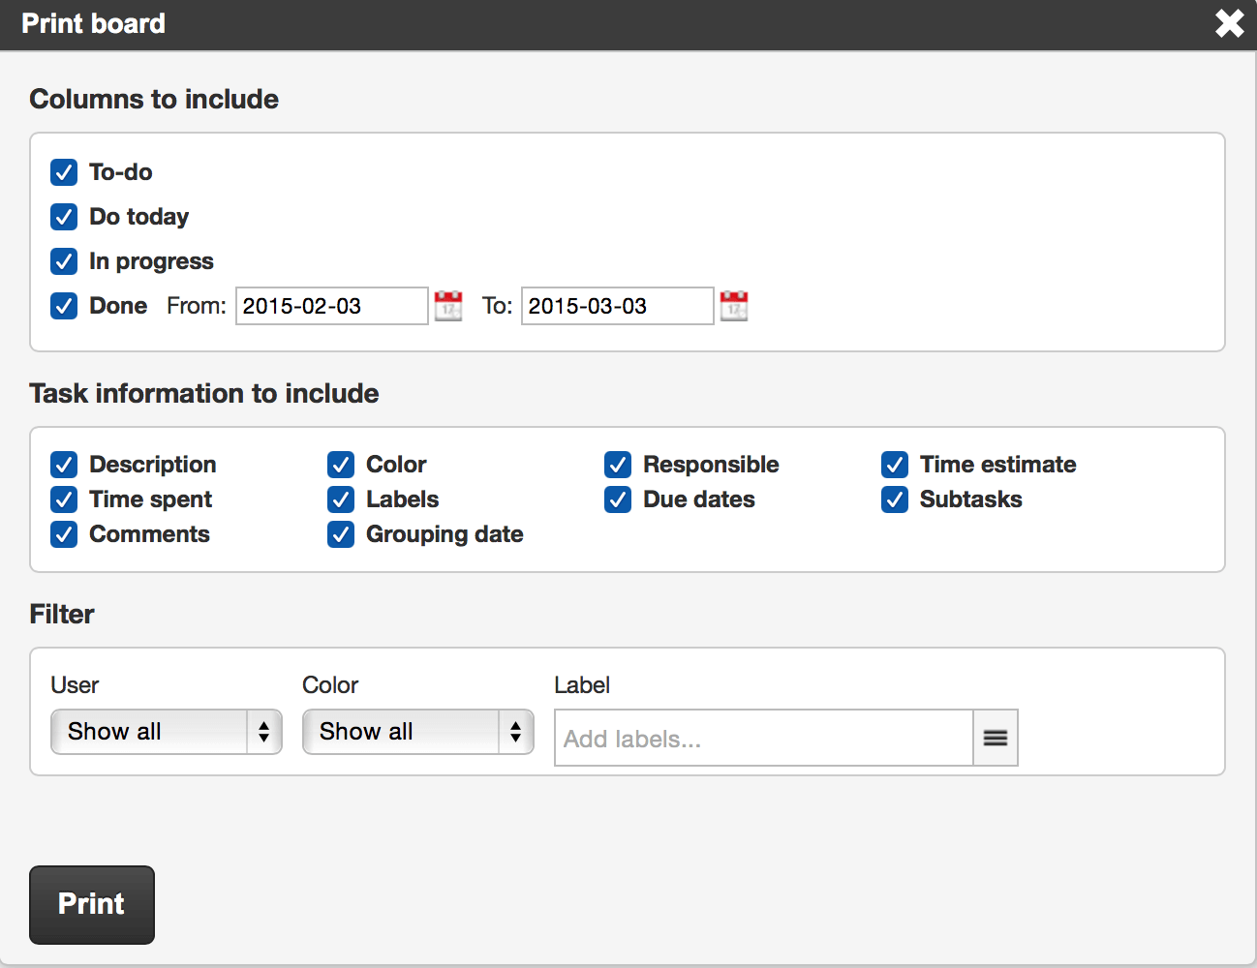Uncheck the Labels checkbox

click(341, 499)
